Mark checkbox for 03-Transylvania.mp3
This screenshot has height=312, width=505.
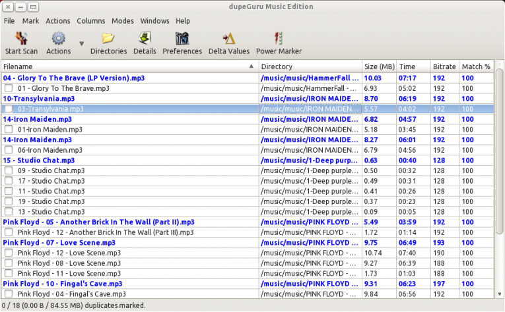(x=9, y=109)
